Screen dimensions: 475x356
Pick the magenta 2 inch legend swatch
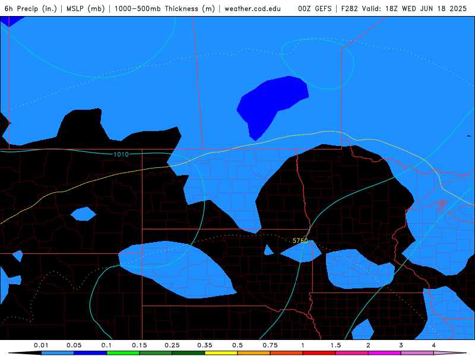[x=385, y=353]
